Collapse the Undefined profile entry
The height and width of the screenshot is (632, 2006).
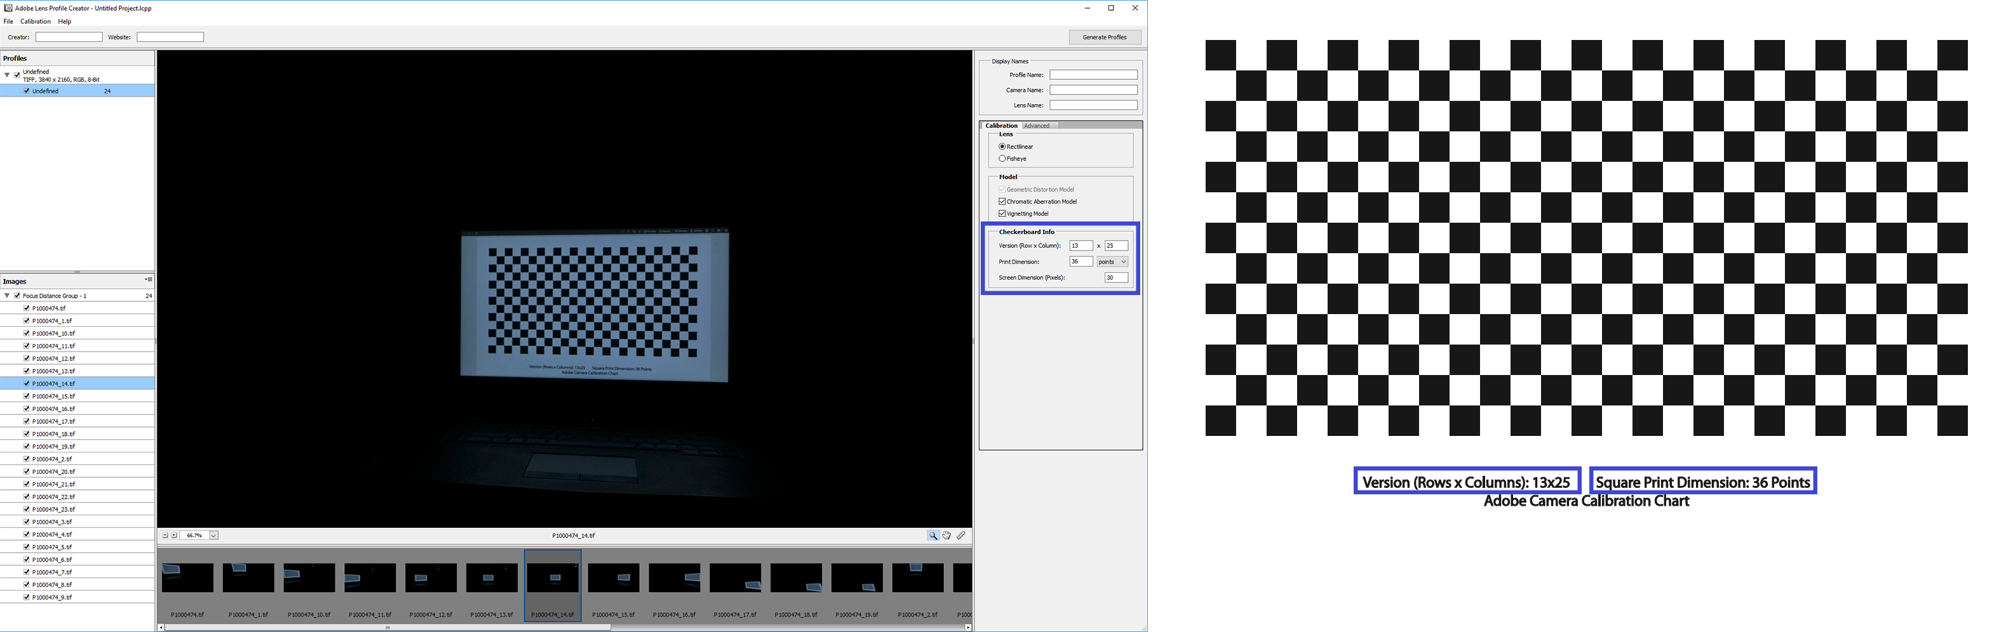[x=8, y=75]
